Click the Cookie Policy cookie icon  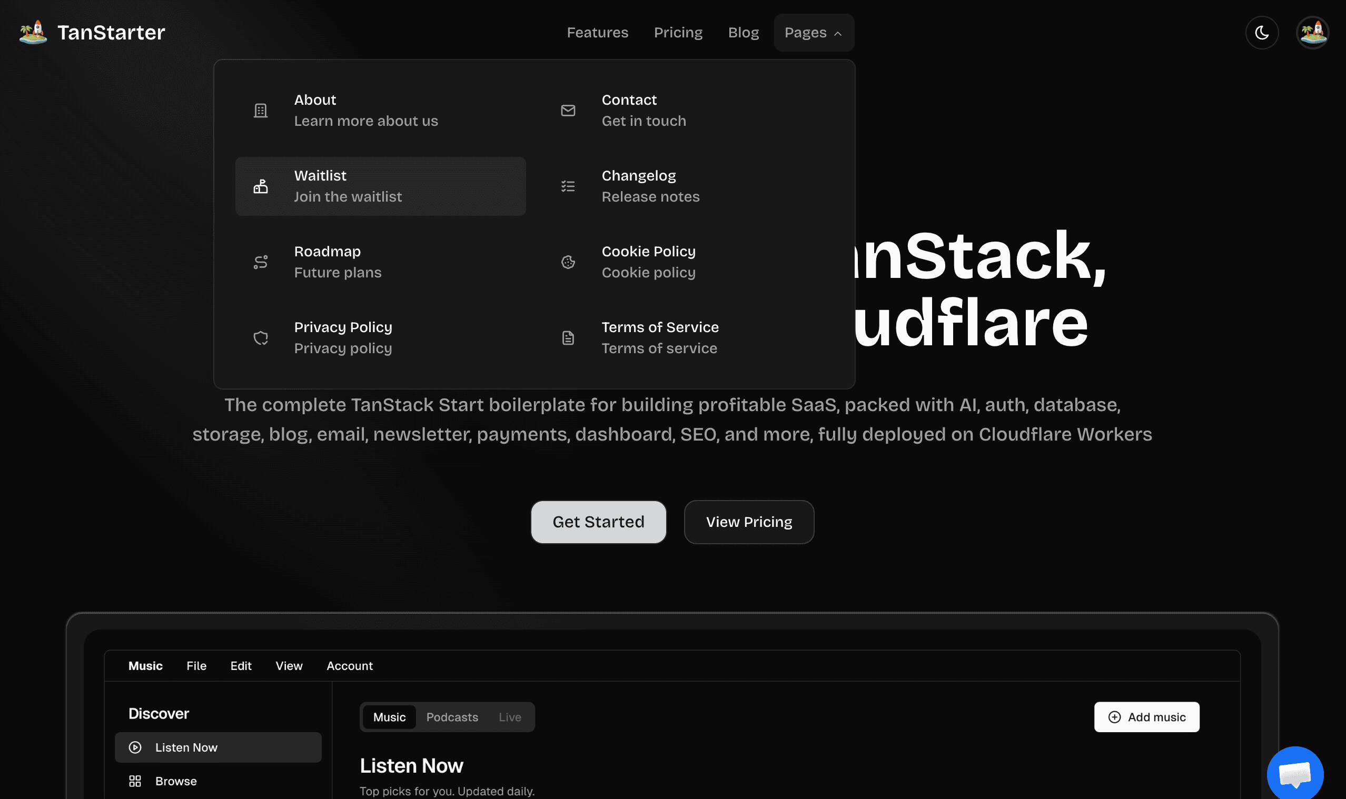(x=568, y=262)
